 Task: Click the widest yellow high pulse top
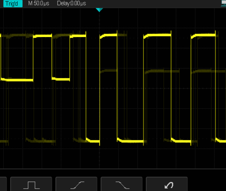(x=157, y=35)
